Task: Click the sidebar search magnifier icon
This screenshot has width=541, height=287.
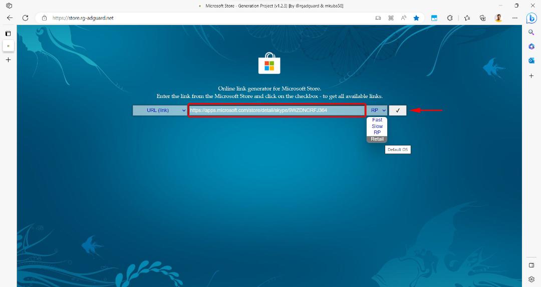Action: pyautogui.click(x=531, y=32)
